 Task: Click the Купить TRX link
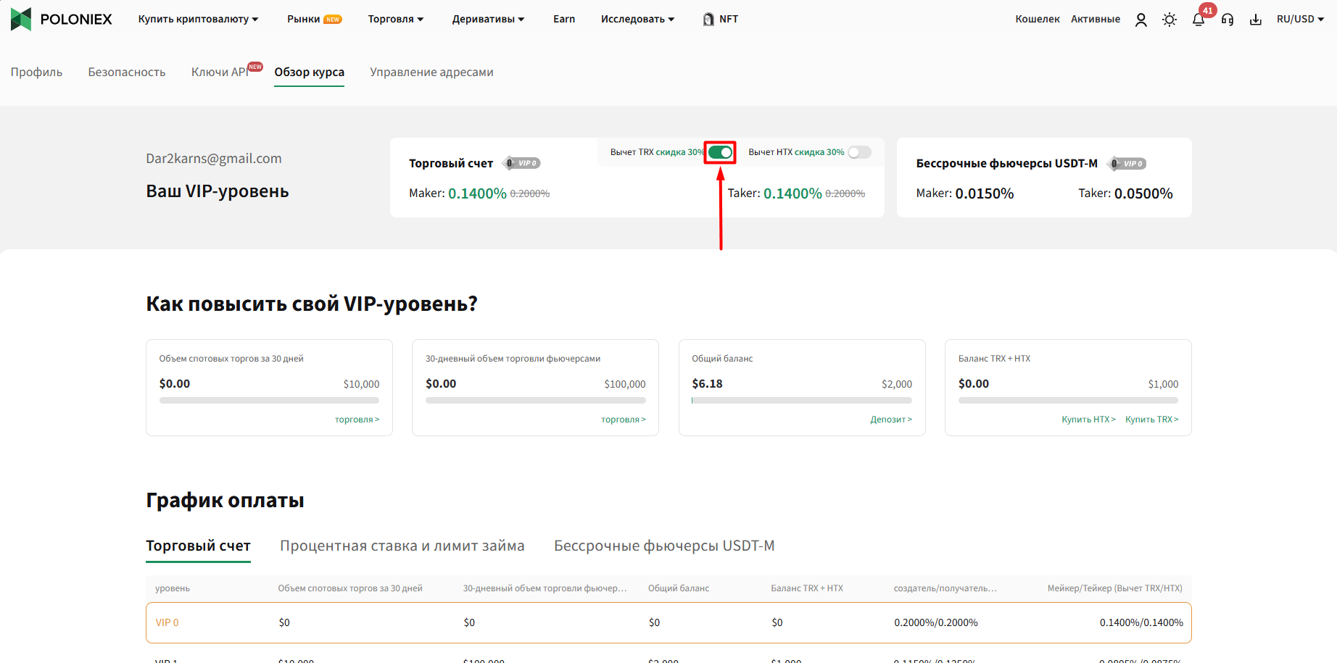[1151, 420]
